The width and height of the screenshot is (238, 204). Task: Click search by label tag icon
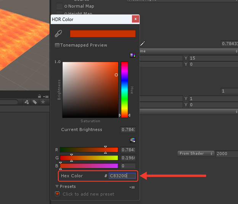35,102
